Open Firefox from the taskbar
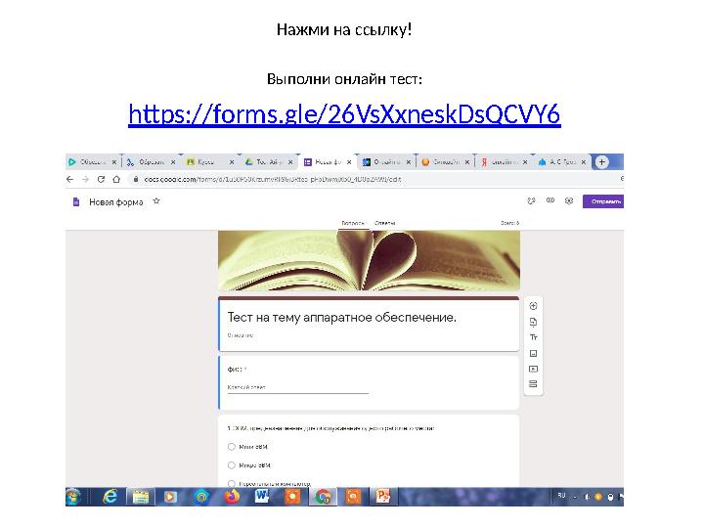This screenshot has height=528, width=704. (x=232, y=497)
